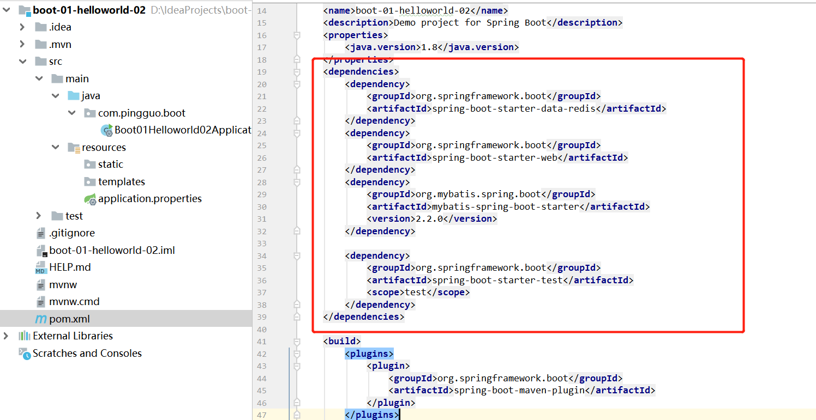Fold the dependency block at line 34

click(297, 255)
